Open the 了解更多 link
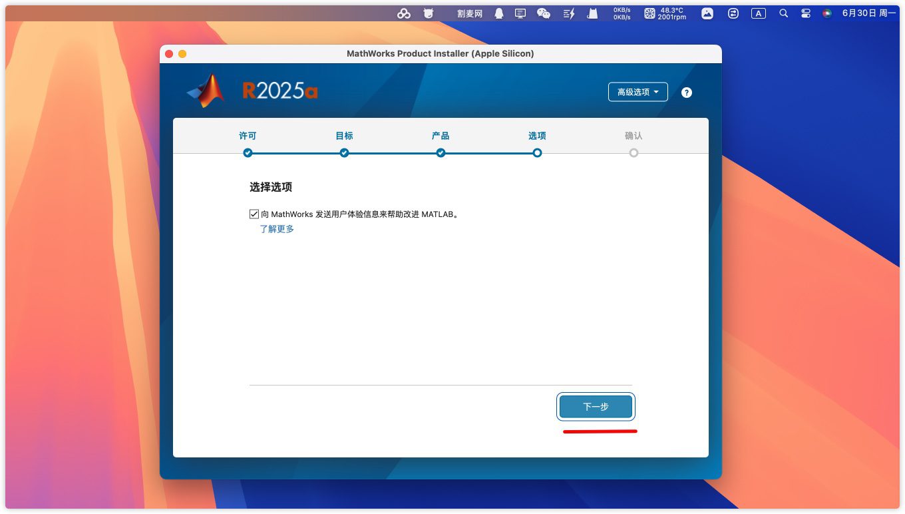The width and height of the screenshot is (905, 514). click(x=277, y=229)
